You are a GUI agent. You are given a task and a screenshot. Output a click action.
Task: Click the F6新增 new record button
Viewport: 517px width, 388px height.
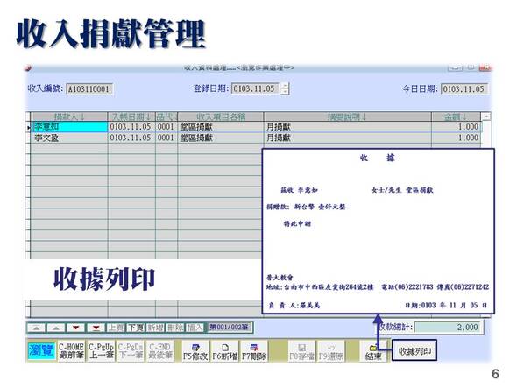225,352
